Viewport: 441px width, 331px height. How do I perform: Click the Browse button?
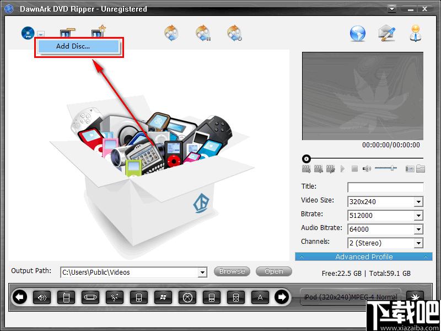232,271
